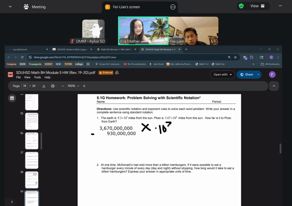
Task: Bookmark this page with the star icon
Action: click(x=235, y=57)
